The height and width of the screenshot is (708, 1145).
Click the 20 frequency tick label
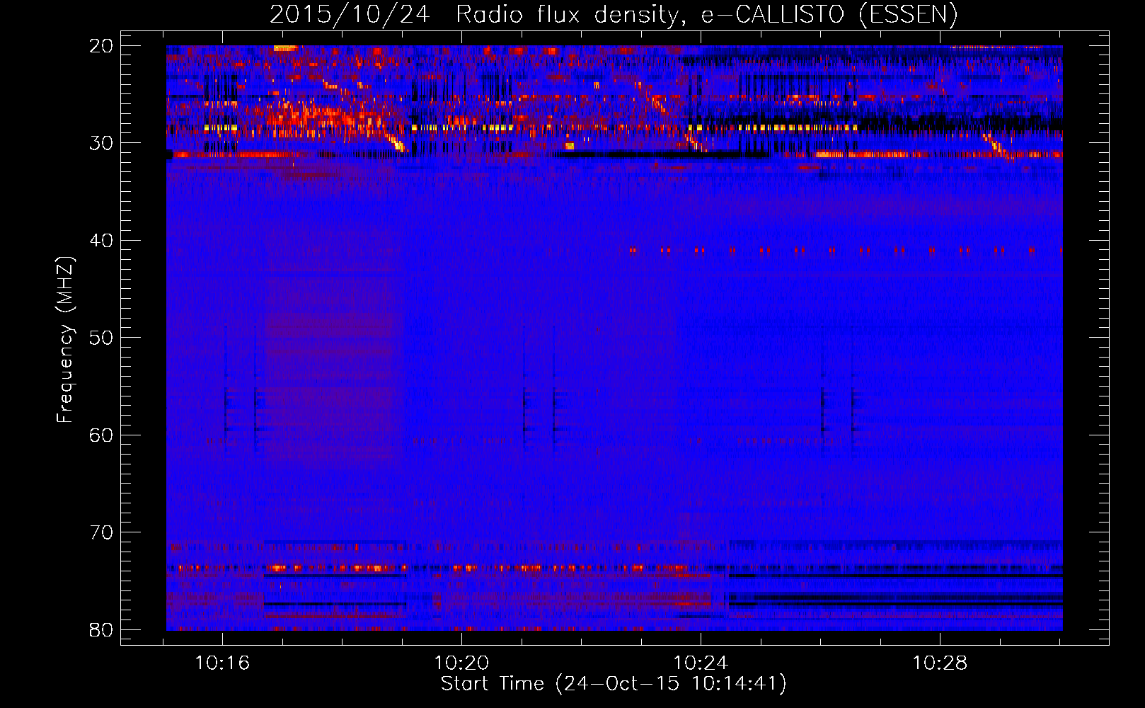[x=101, y=46]
